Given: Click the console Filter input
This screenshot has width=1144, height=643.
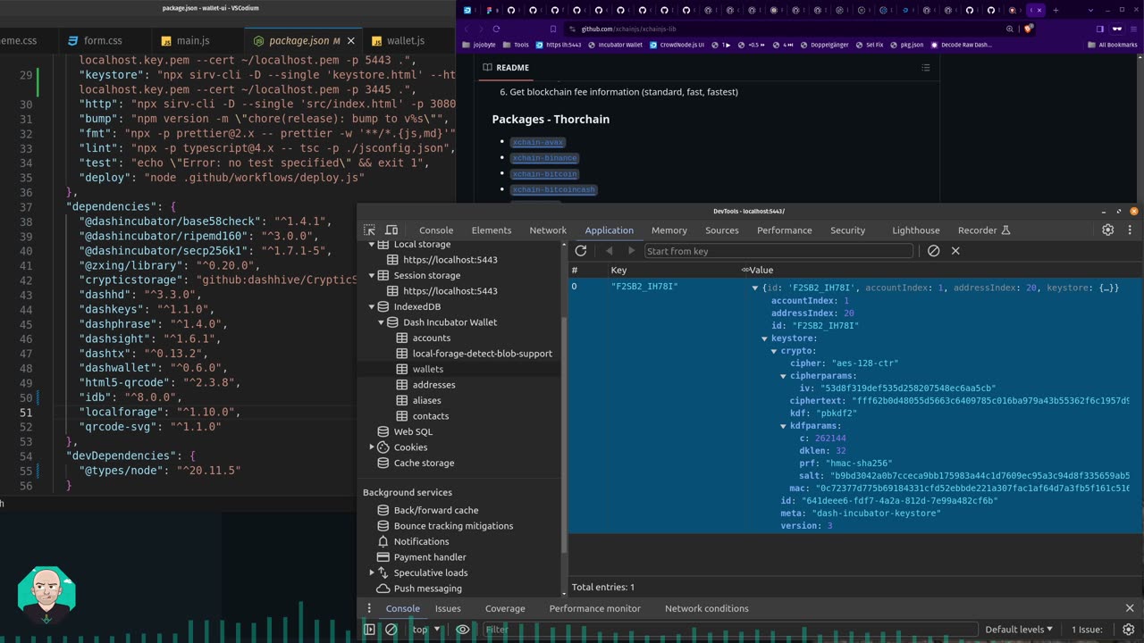Looking at the screenshot, I should (728, 630).
